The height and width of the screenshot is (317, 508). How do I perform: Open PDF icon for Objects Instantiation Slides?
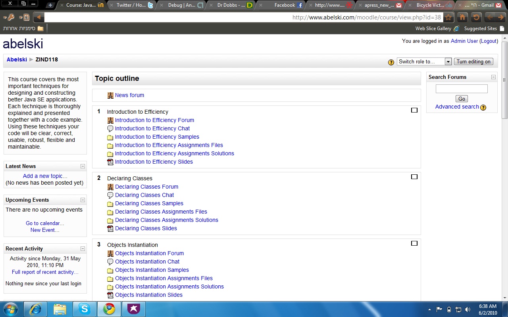[x=110, y=295]
